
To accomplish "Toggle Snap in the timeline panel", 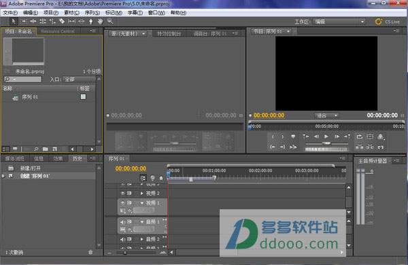I will [143, 178].
